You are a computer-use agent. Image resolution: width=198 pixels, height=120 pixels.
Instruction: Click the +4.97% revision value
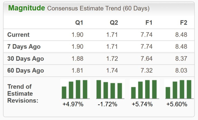pos(73,104)
